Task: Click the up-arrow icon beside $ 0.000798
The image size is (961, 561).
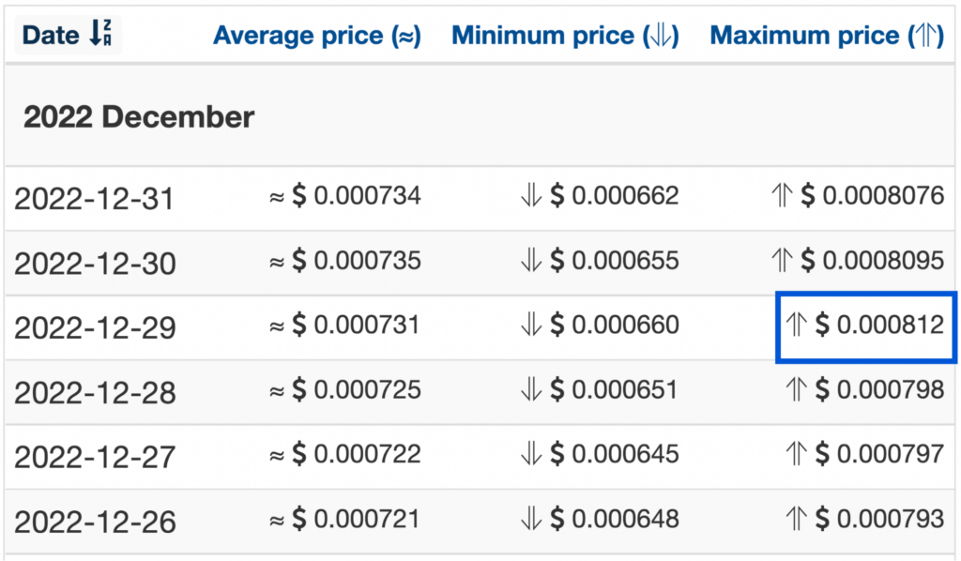Action: click(796, 389)
